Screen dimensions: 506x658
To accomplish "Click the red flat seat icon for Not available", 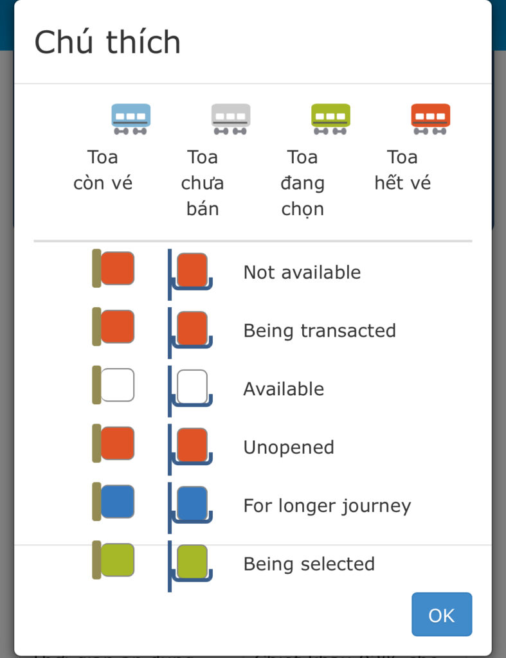I will click(x=113, y=268).
